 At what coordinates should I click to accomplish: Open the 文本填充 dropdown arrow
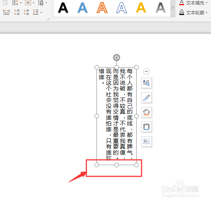pos(206,3)
